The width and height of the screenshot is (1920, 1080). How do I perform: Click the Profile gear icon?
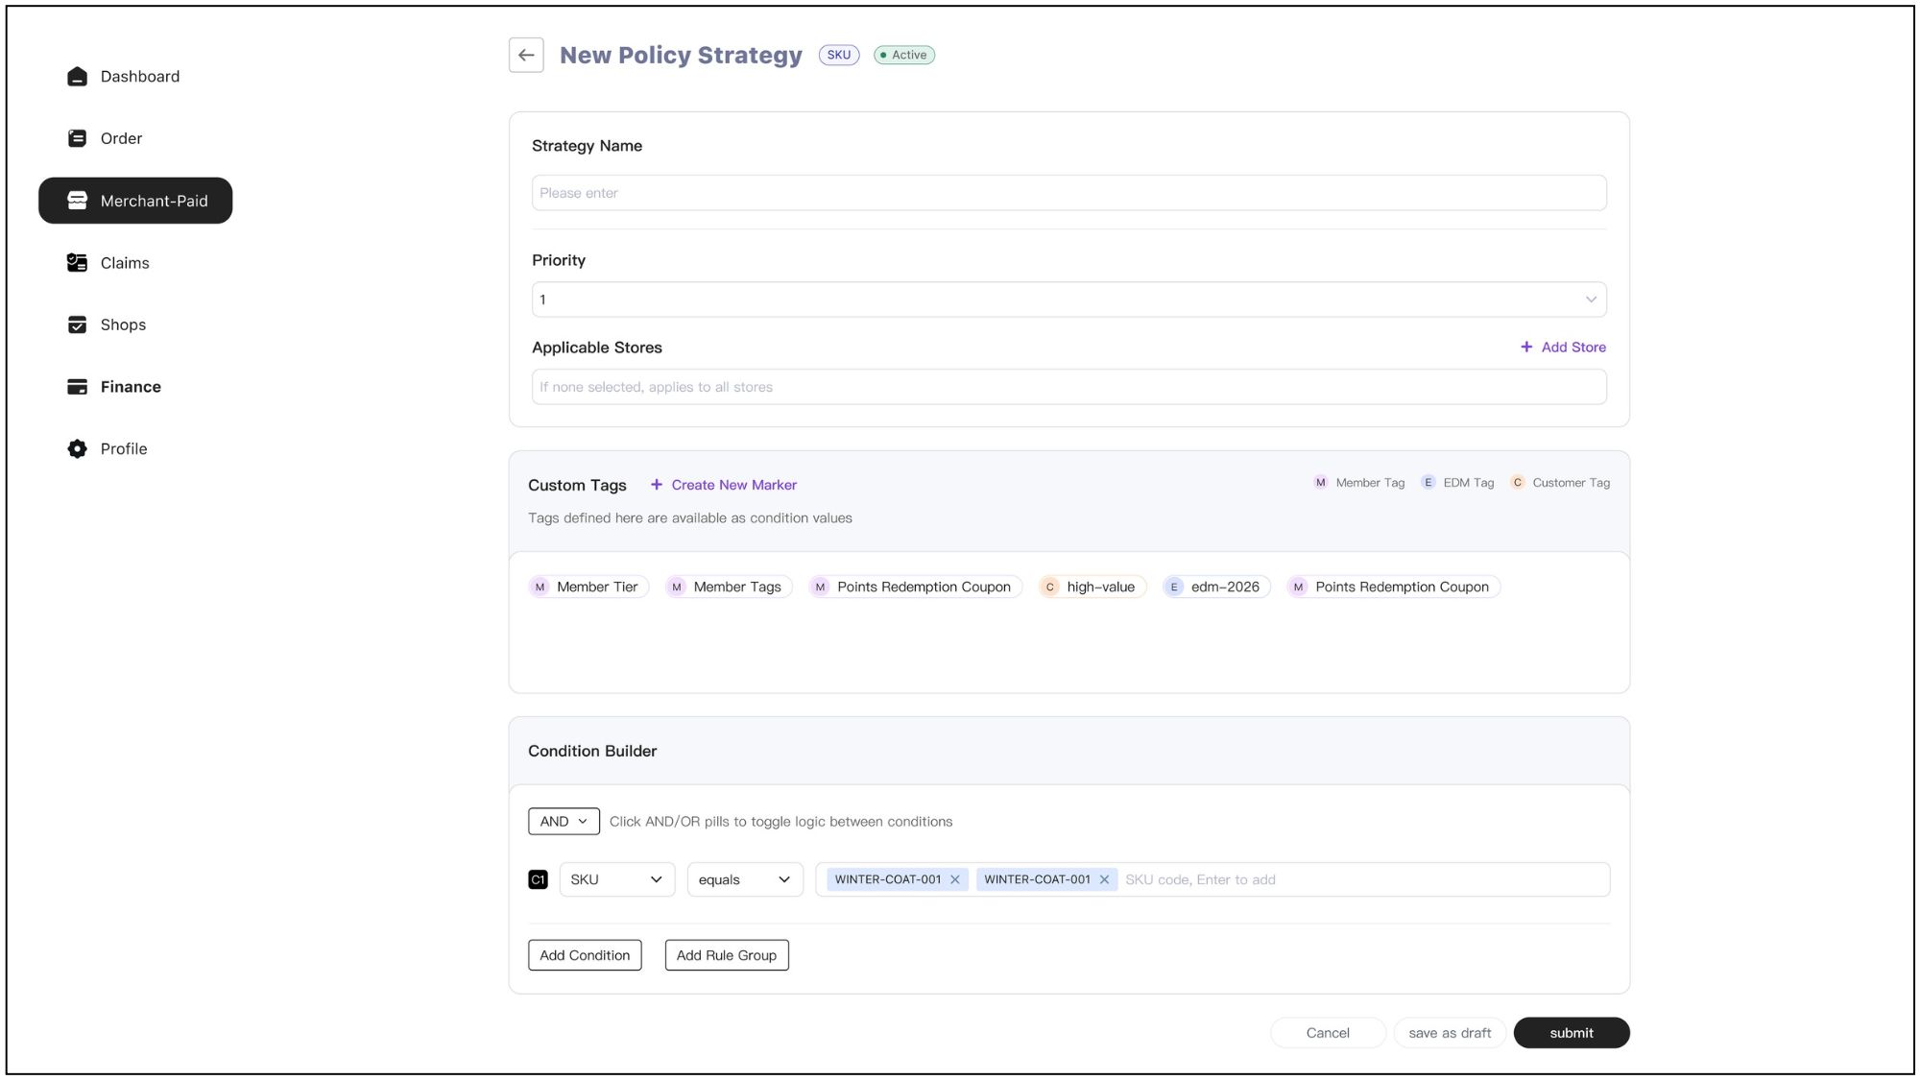pos(78,448)
